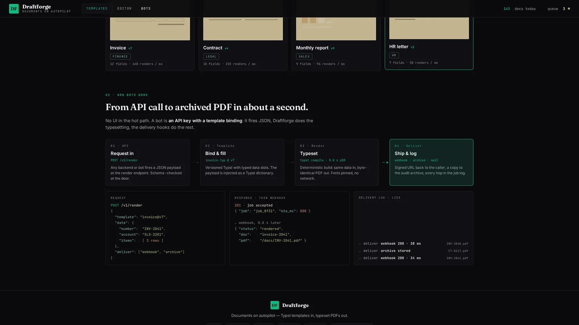Click the HR letter template title
579x325 pixels.
(x=399, y=47)
